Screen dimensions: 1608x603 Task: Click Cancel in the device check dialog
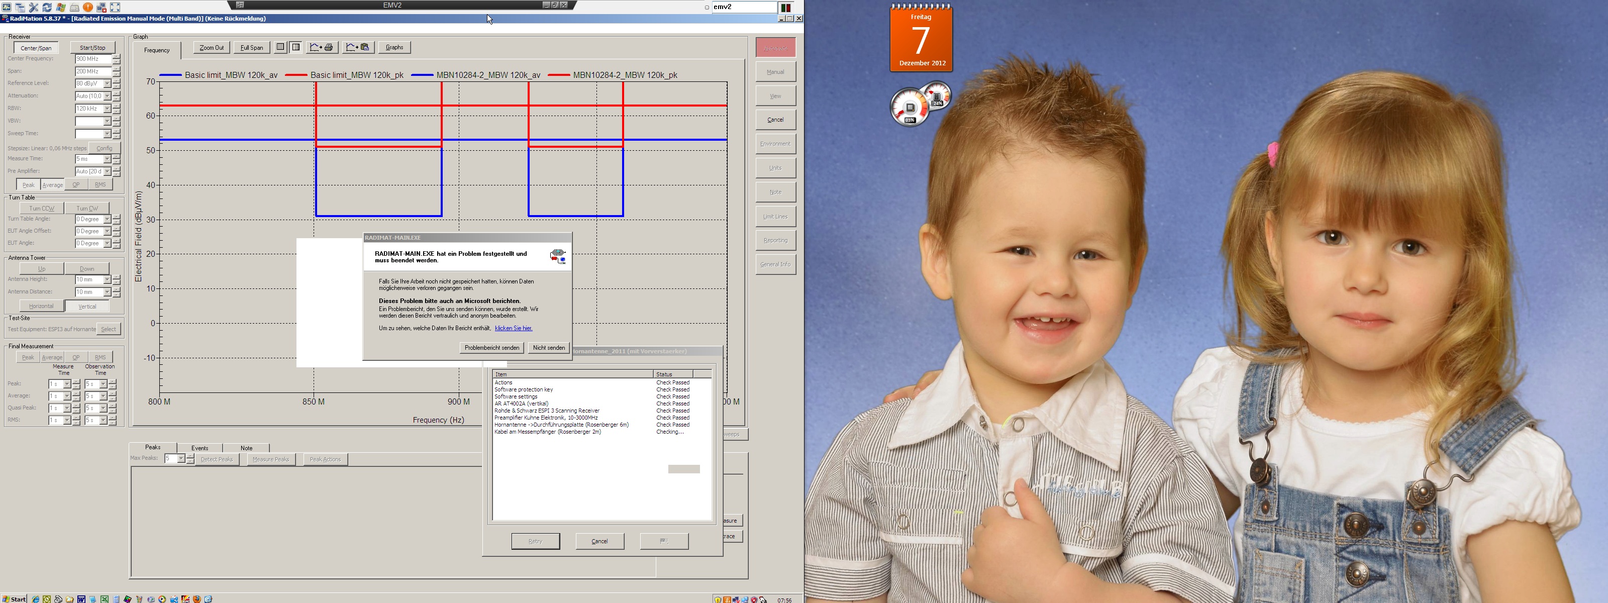pos(600,541)
